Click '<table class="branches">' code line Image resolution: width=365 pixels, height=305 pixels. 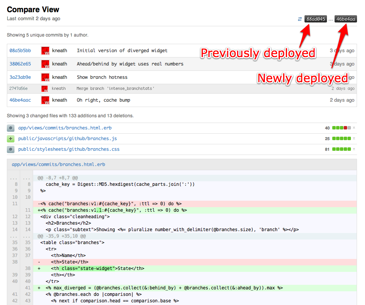(x=195, y=243)
